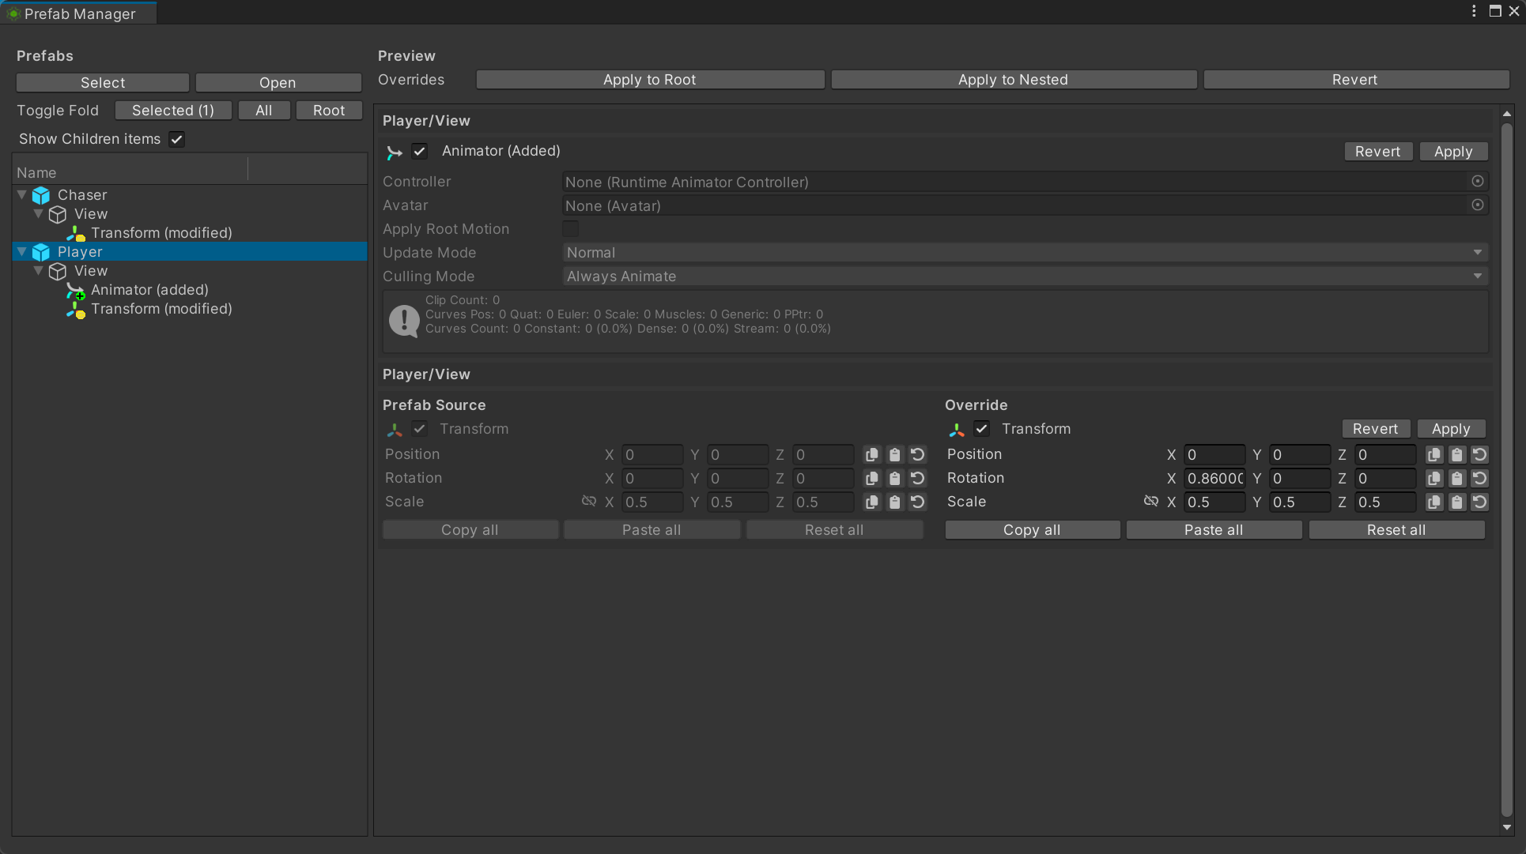The image size is (1526, 854).
Task: Open the Controller object picker circle
Action: [x=1477, y=181]
